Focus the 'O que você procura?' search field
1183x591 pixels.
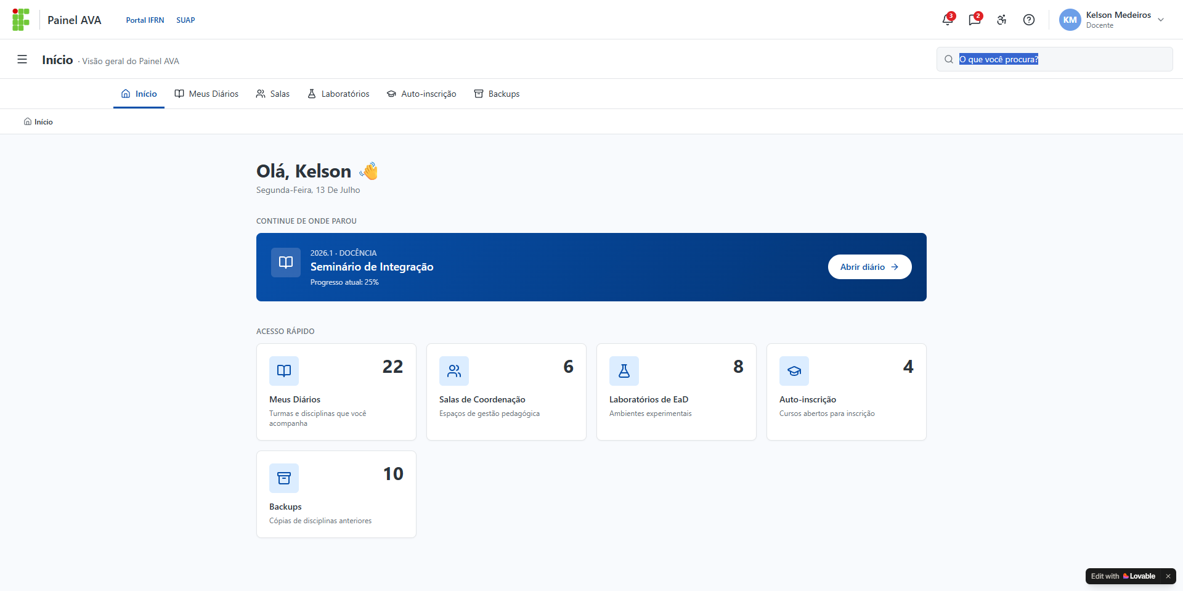click(x=1054, y=59)
